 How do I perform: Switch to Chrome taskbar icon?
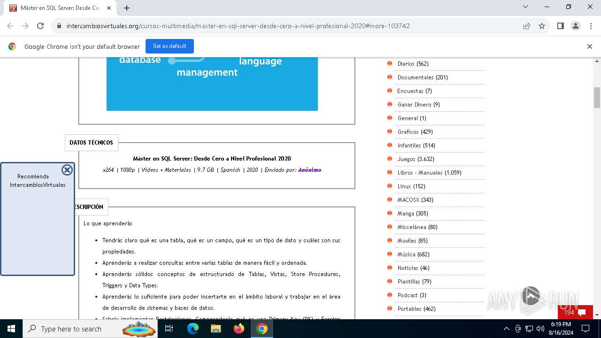tap(262, 329)
